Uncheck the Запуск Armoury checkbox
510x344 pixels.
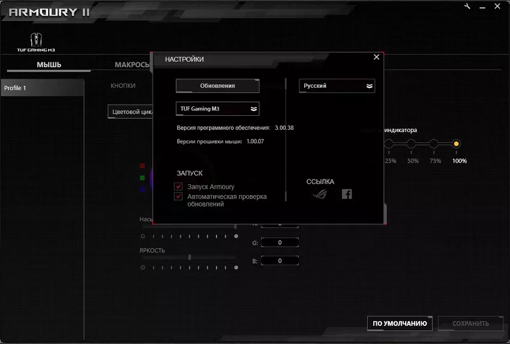(x=178, y=187)
